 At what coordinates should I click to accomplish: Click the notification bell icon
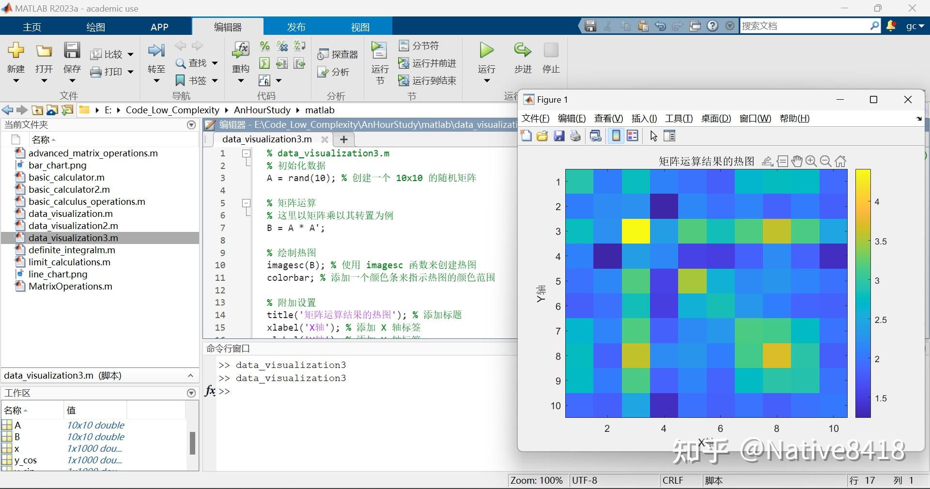click(x=891, y=26)
